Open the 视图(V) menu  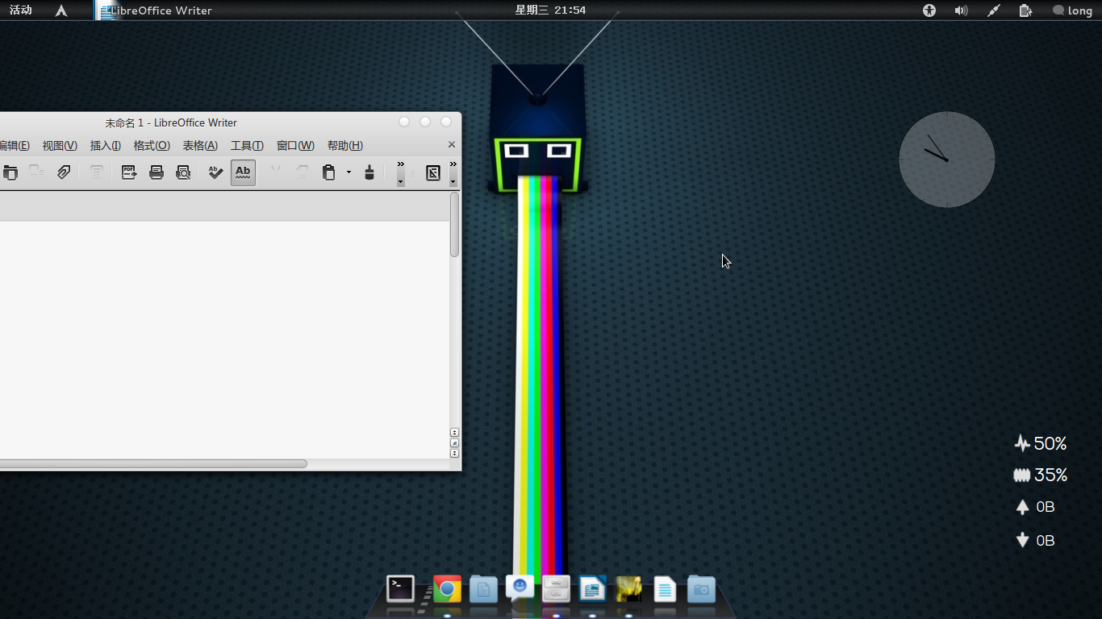pyautogui.click(x=60, y=146)
